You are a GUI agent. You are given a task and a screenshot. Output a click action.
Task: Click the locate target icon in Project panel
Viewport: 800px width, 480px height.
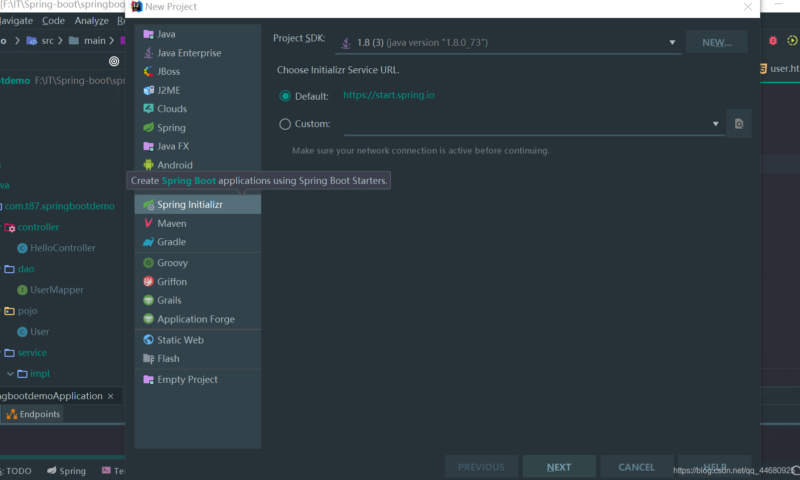[x=114, y=61]
